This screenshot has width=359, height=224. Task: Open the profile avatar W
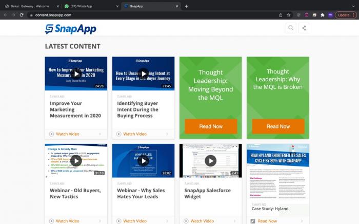(x=330, y=15)
